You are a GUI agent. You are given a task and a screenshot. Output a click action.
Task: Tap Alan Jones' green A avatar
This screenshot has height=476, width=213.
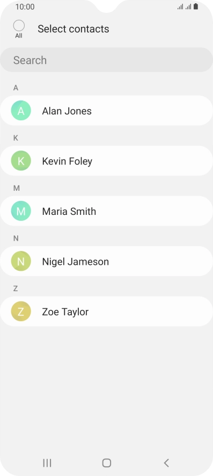(21, 111)
